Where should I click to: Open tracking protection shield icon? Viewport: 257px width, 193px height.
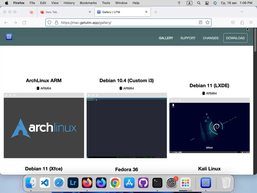click(49, 22)
